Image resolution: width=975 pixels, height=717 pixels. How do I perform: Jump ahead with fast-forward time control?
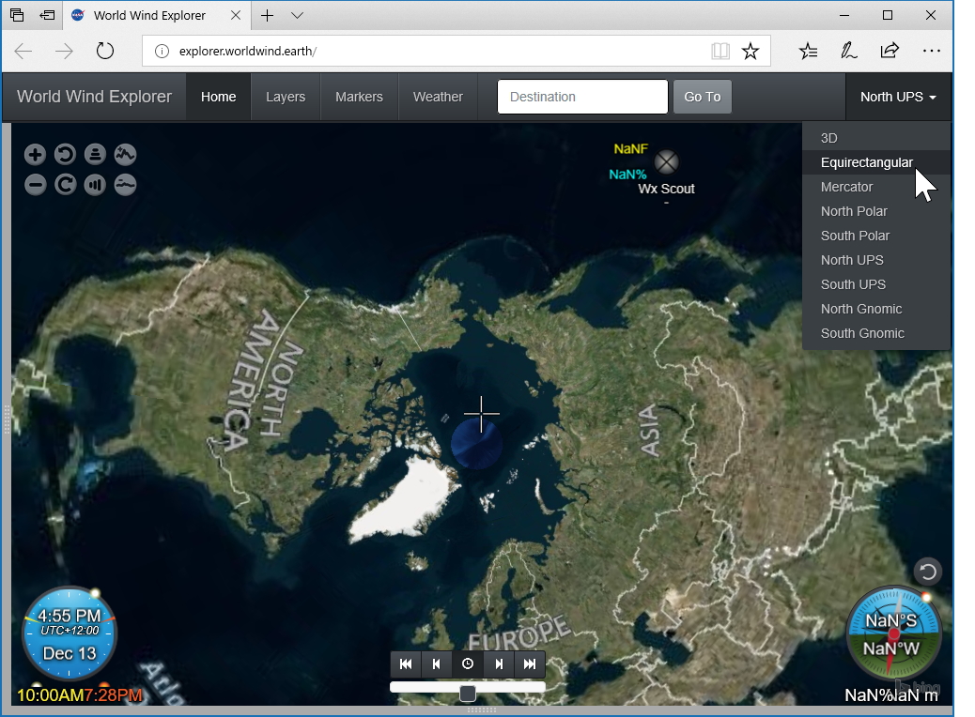pyautogui.click(x=530, y=664)
